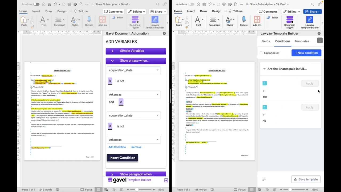This screenshot has height=192, width=341.
Task: Adjust zoom slider in Gavel status bar
Action: 137,190
